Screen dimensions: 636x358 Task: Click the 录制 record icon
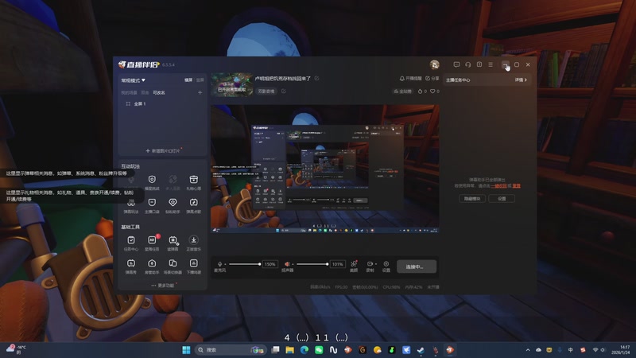(370, 264)
